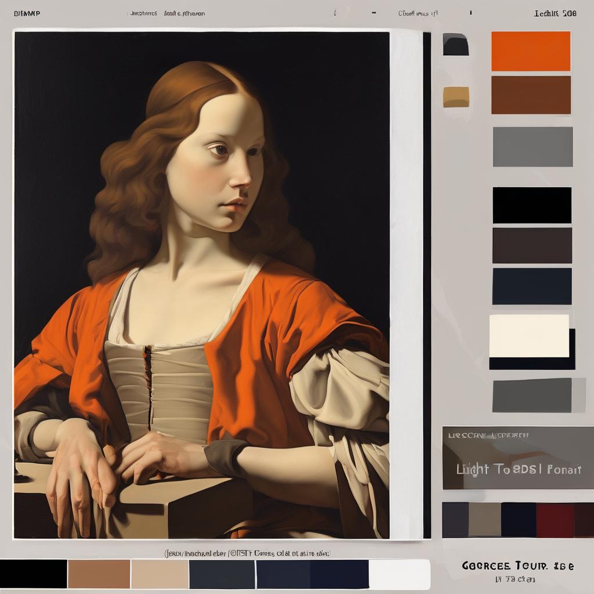Select the tan brown swatch in bottom strip

(x=99, y=574)
